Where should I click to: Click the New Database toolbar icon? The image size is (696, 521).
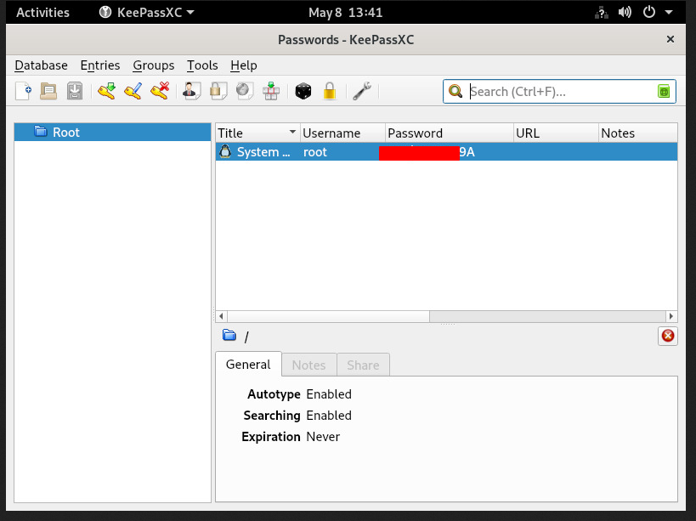pos(23,92)
